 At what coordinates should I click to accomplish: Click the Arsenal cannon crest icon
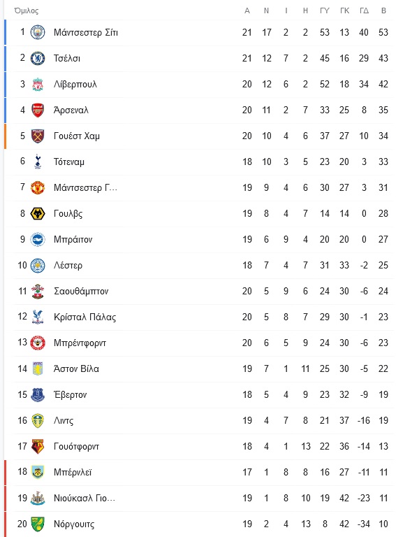click(x=38, y=110)
